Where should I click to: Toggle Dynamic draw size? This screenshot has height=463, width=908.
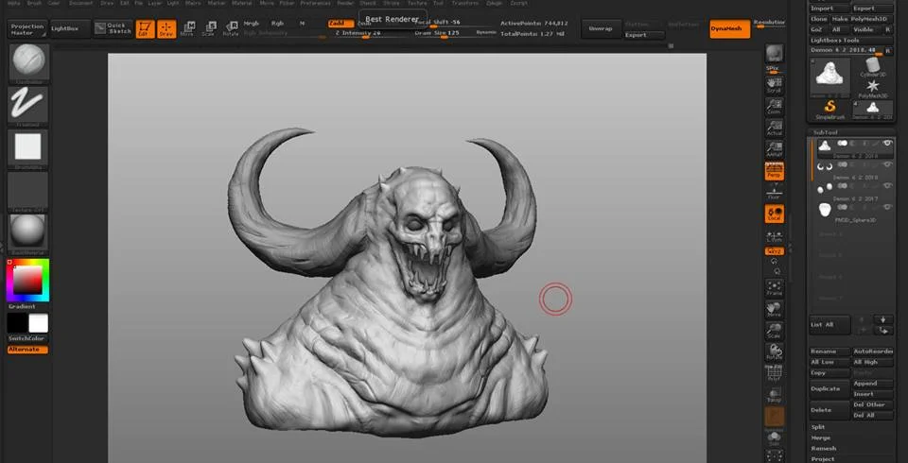coord(486,33)
